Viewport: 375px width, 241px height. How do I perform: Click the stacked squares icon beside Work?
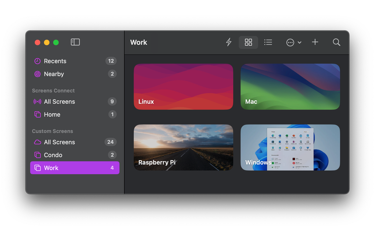coord(38,168)
